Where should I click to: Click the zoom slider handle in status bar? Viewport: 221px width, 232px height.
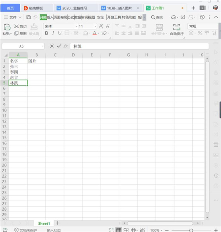tap(191, 230)
